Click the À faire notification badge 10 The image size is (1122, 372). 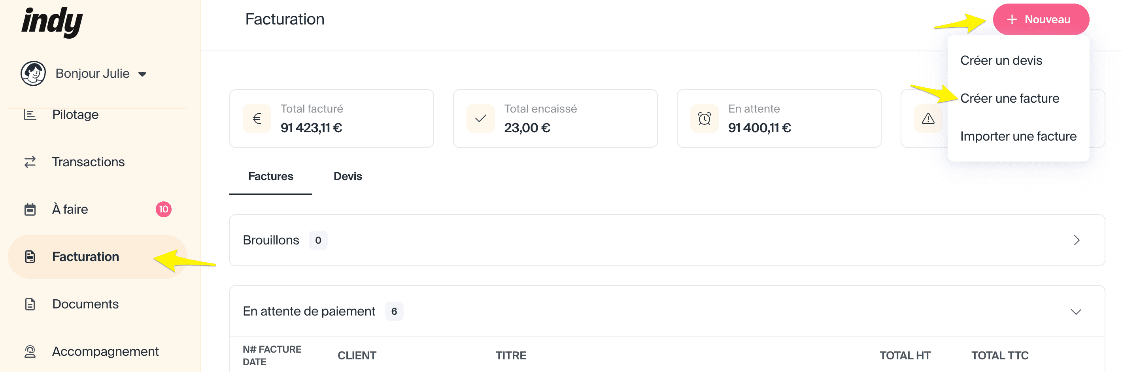pos(163,209)
